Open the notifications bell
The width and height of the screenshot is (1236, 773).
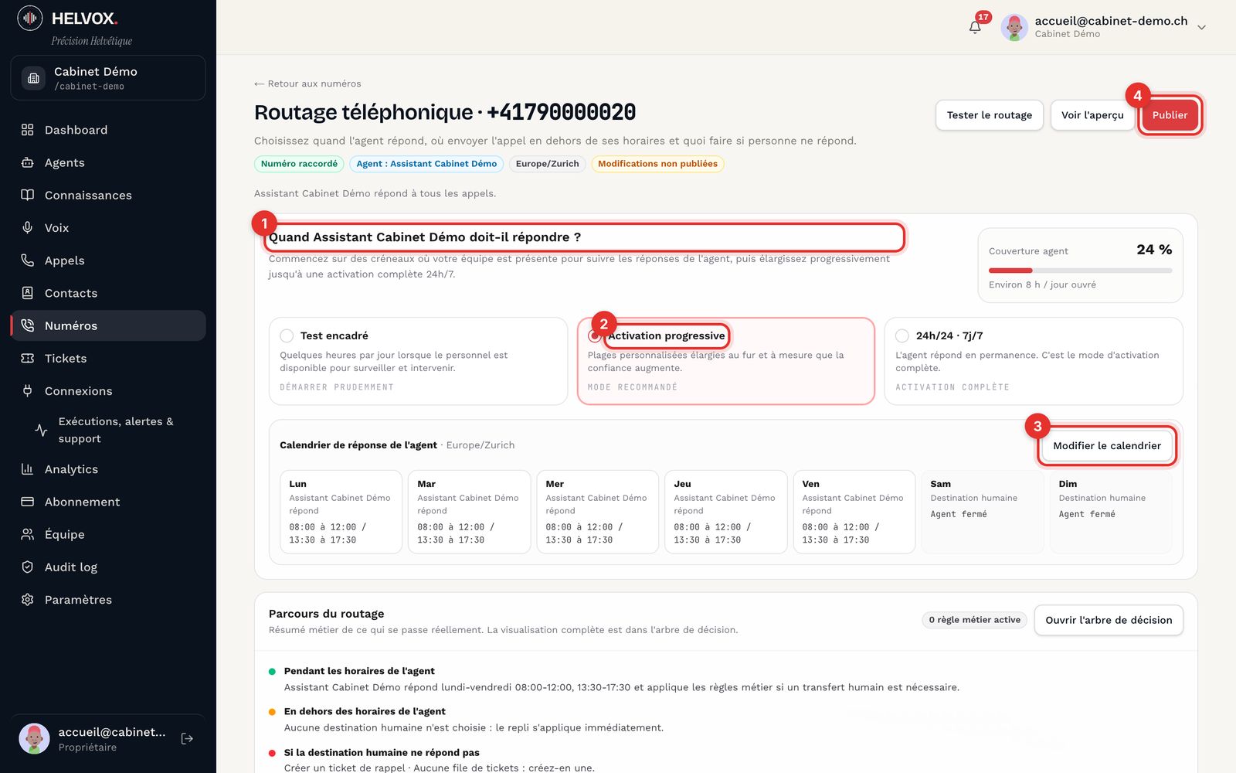(x=975, y=27)
